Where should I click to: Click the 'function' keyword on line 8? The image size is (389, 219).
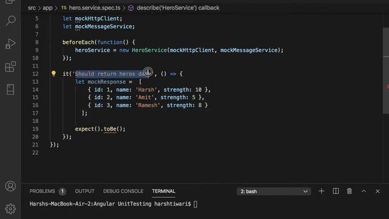pyautogui.click(x=110, y=42)
